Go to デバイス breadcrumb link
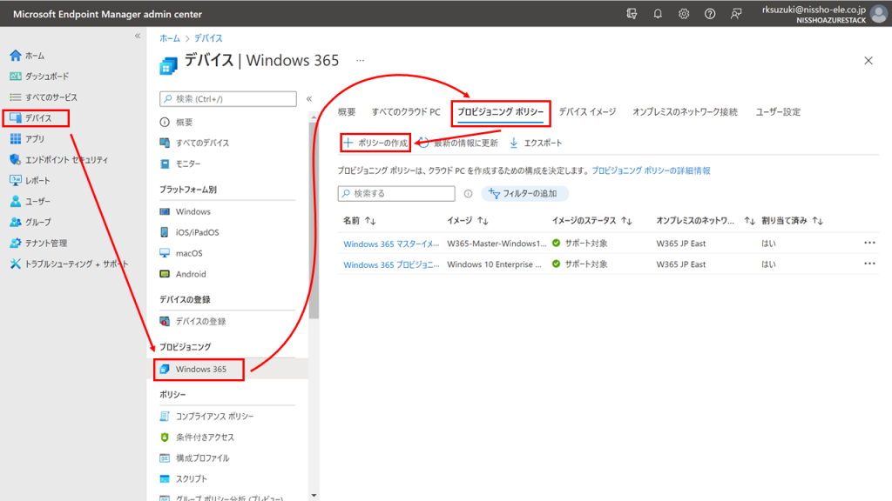This screenshot has height=501, width=892. tap(208, 38)
